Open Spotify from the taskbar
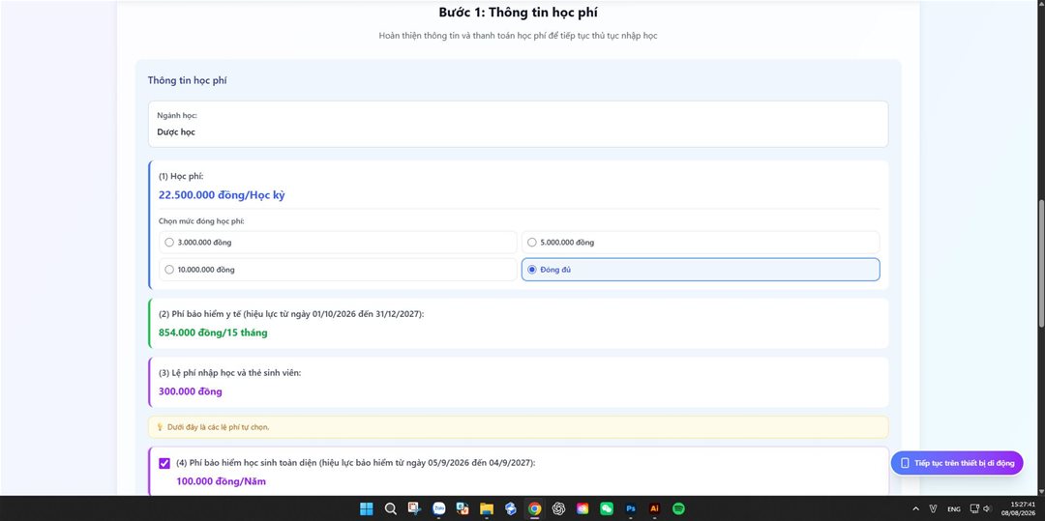This screenshot has width=1045, height=521. (678, 509)
